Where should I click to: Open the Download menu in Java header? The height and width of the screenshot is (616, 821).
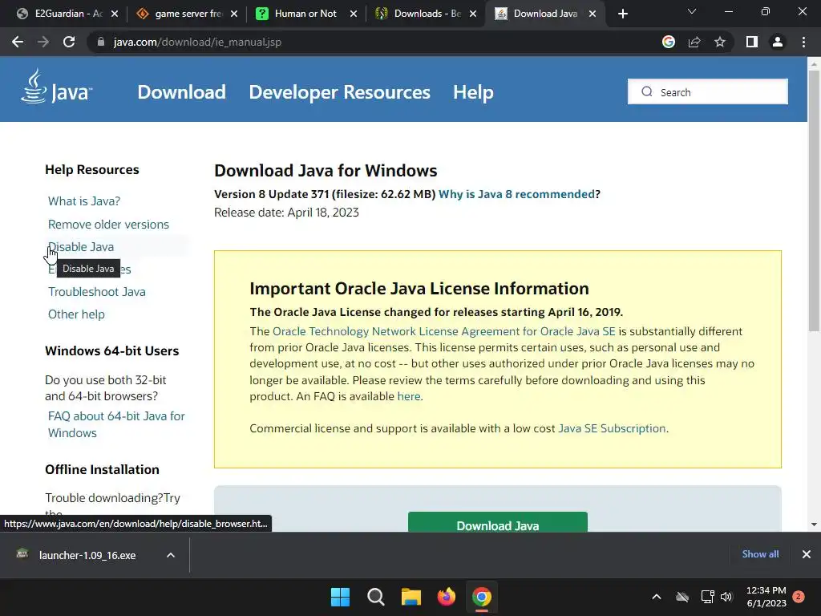click(x=182, y=92)
